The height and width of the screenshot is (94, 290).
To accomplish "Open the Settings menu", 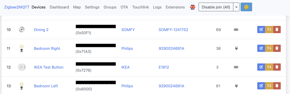I will (x=92, y=7).
